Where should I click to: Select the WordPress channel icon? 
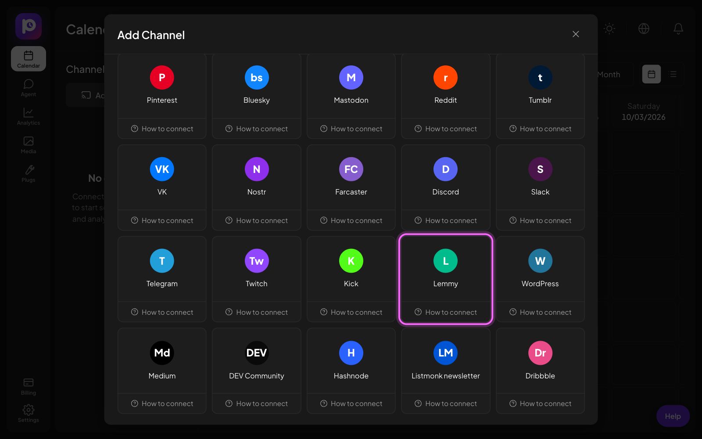pyautogui.click(x=540, y=261)
